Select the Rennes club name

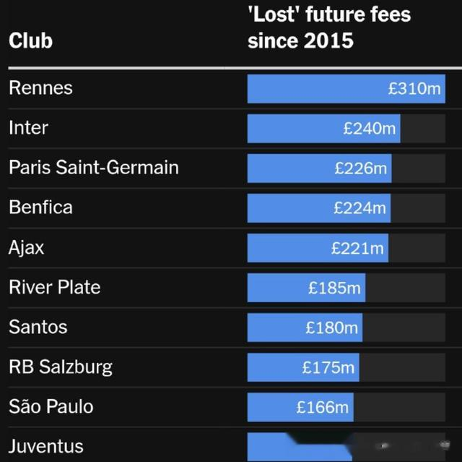pos(41,88)
